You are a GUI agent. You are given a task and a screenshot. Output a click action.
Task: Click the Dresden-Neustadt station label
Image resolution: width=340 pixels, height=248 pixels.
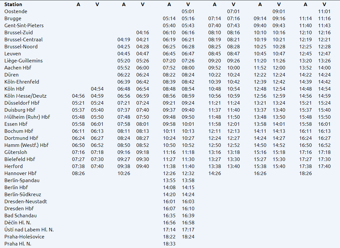(x=26, y=202)
